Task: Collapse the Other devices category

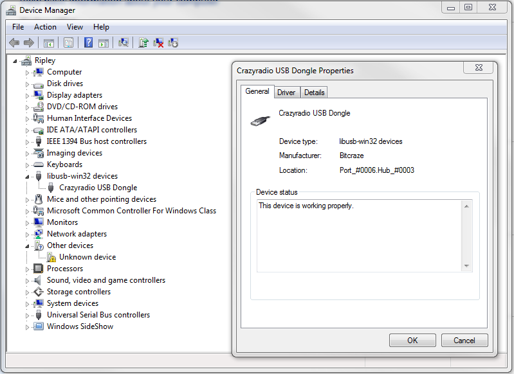Action: (x=27, y=245)
